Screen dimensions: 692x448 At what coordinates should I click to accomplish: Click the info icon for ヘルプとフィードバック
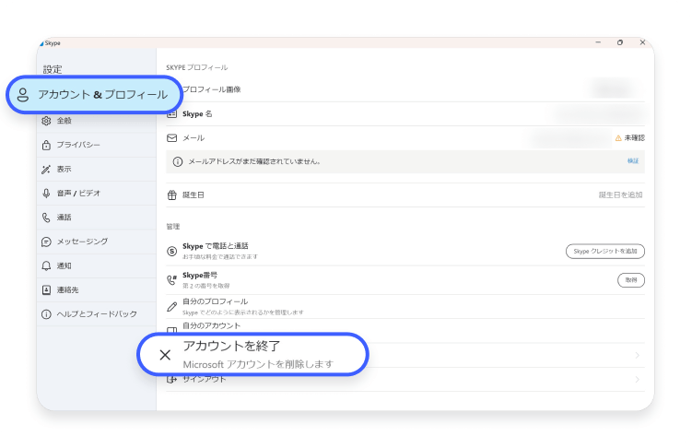click(x=46, y=314)
